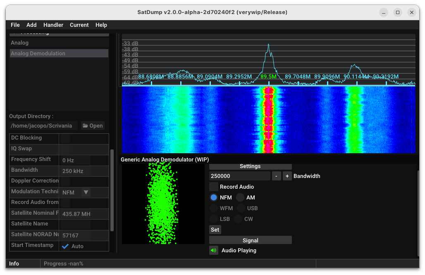Viewport: 425px width, 275px height.
Task: Select the NFM radio button
Action: 214,197
